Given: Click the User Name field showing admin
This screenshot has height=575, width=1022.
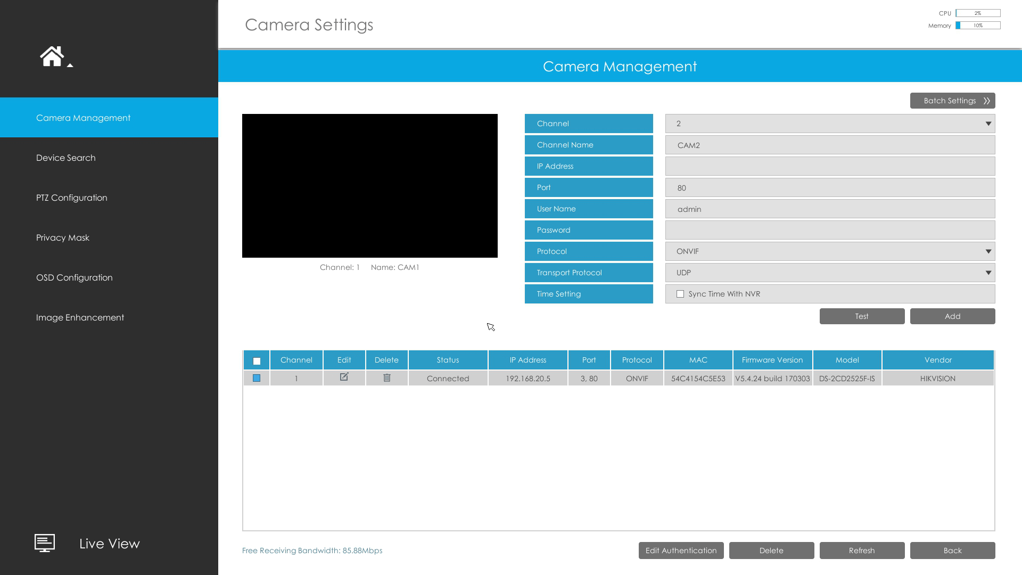Looking at the screenshot, I should point(830,209).
